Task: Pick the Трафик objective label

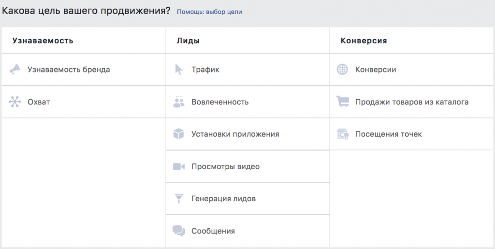Action: (205, 70)
